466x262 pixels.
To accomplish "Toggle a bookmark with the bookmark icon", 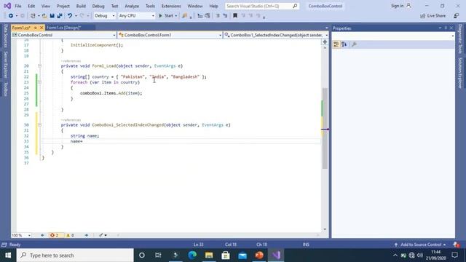I will coord(235,16).
